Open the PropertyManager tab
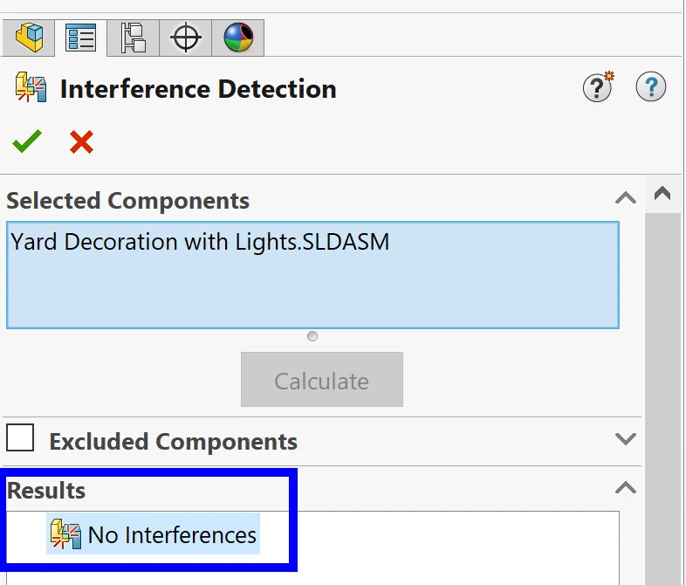Image resolution: width=686 pixels, height=585 pixels. [81, 38]
